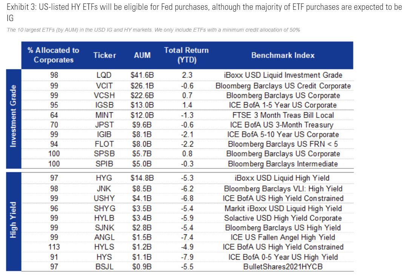This screenshot has width=407, height=277.
Task: Click the "Ticker" column header
Action: tap(105, 55)
